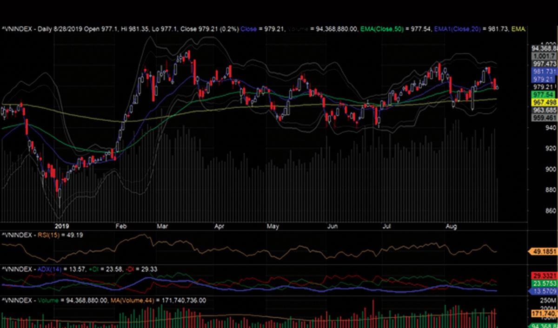The image size is (558, 328).
Task: Select the red -DI 29.3321 value tag
Action: pos(544,276)
